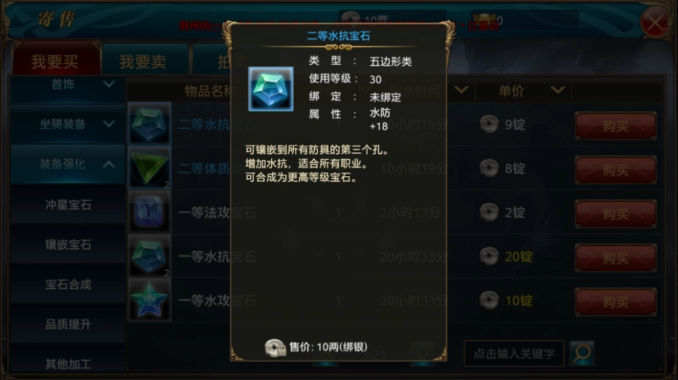
Task: Open the 宝石合成 subcategory
Action: (x=68, y=284)
